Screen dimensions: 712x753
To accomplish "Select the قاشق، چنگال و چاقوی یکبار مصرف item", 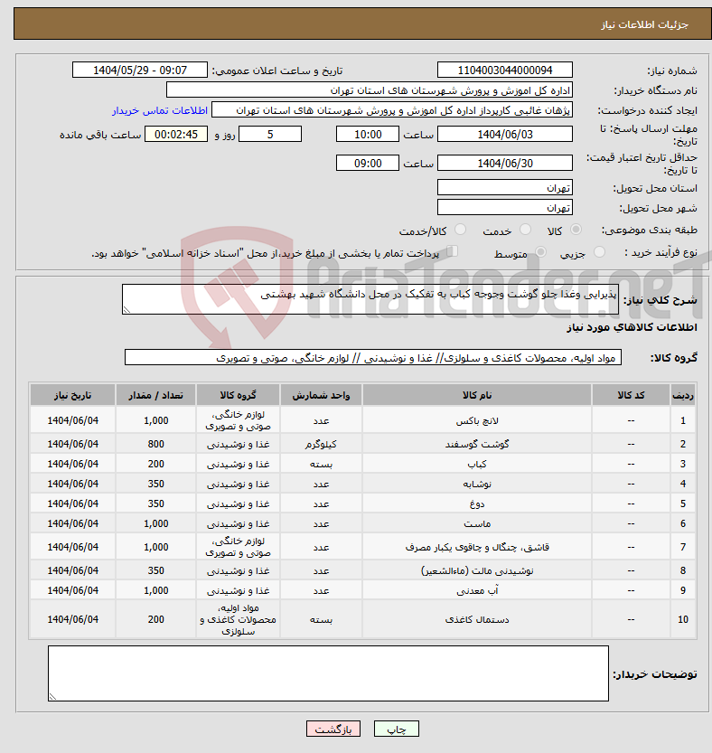I will (477, 547).
